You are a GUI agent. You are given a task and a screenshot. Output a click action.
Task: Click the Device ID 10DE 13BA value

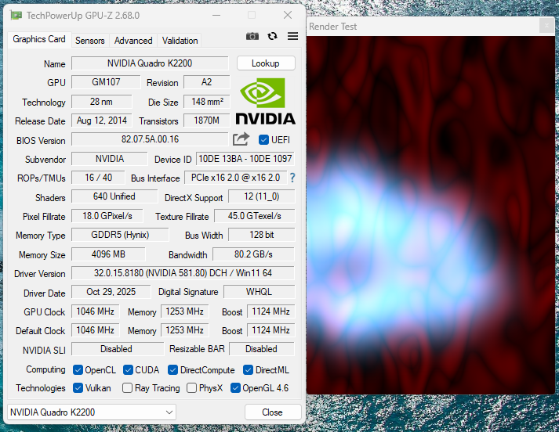pyautogui.click(x=245, y=159)
